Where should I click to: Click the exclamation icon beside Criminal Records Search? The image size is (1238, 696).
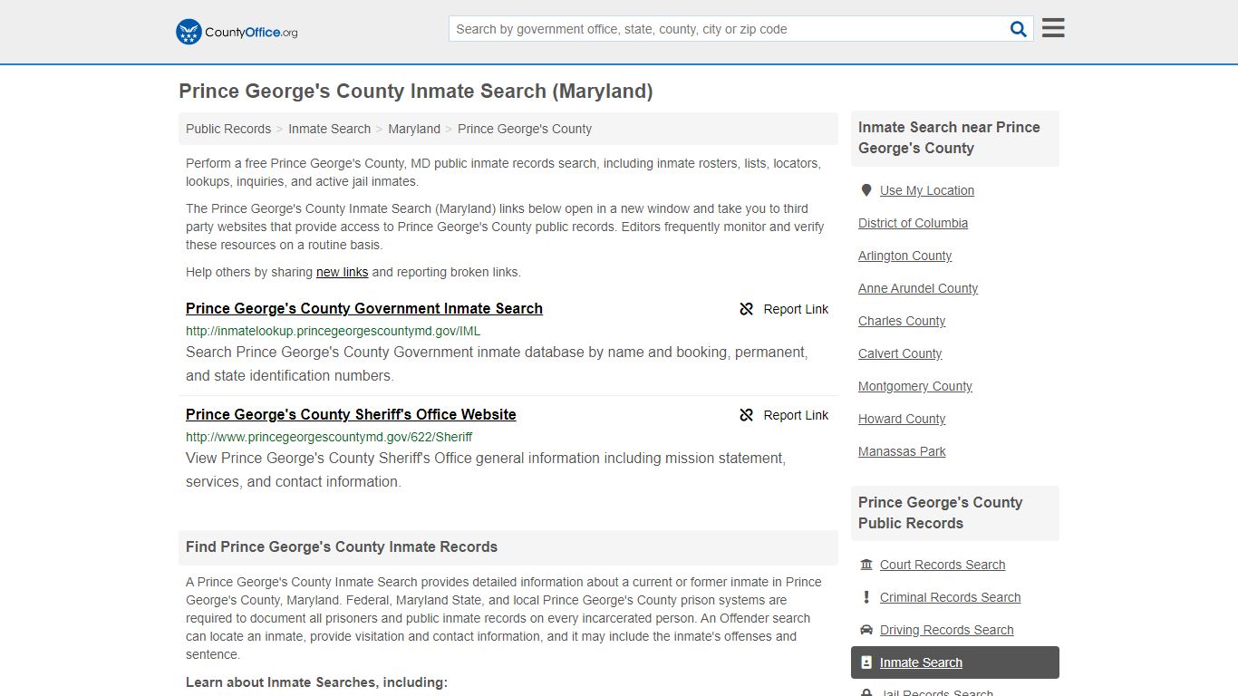coord(866,597)
